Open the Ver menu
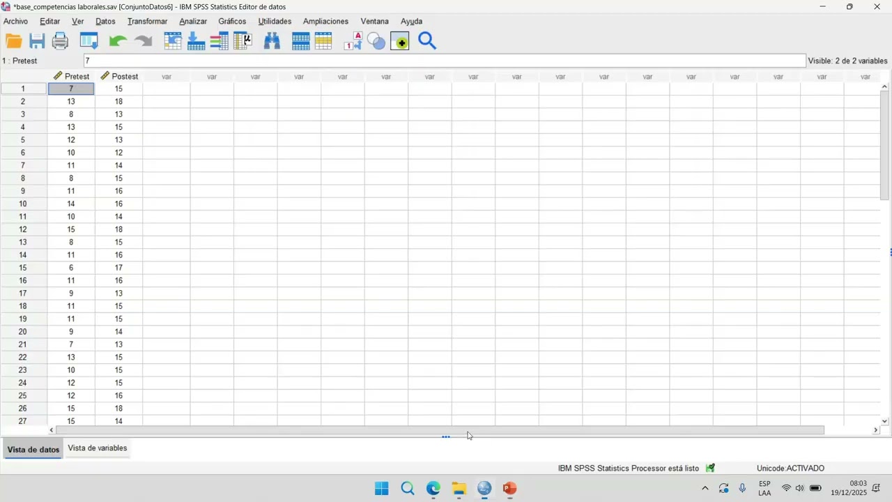 click(x=78, y=21)
